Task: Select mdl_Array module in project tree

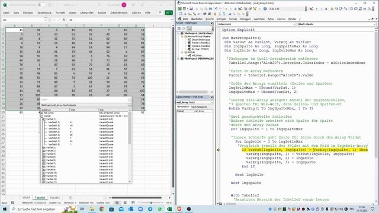Action: pyautogui.click(x=196, y=55)
